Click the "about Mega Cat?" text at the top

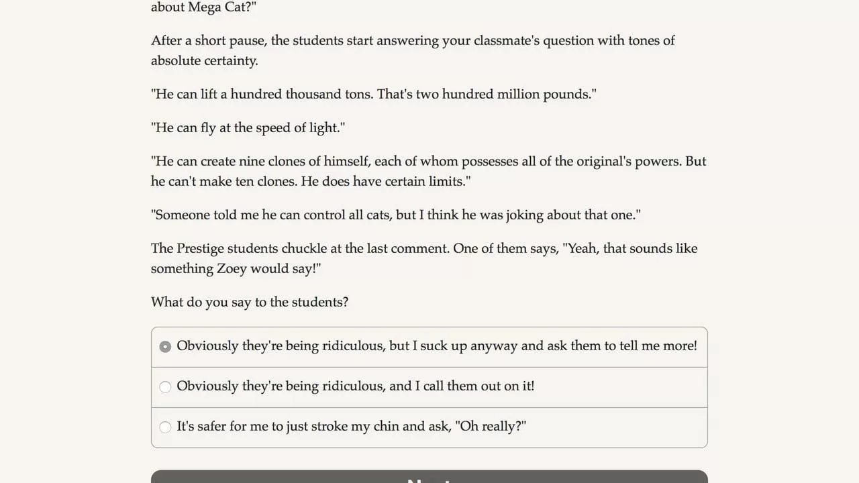[204, 7]
